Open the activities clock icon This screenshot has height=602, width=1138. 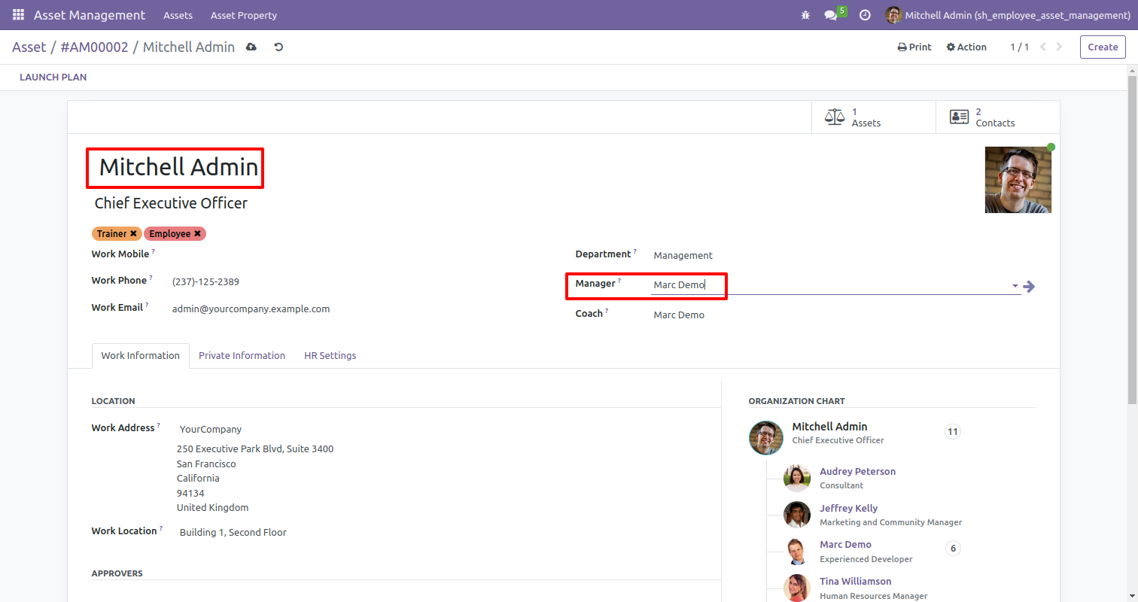[865, 15]
